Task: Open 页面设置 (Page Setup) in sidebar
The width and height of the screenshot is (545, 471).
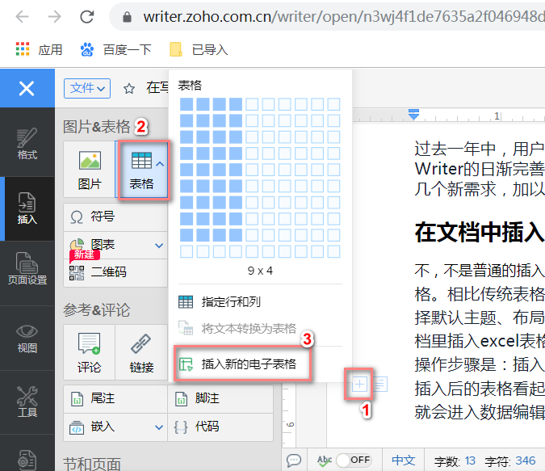Action: pos(27,268)
